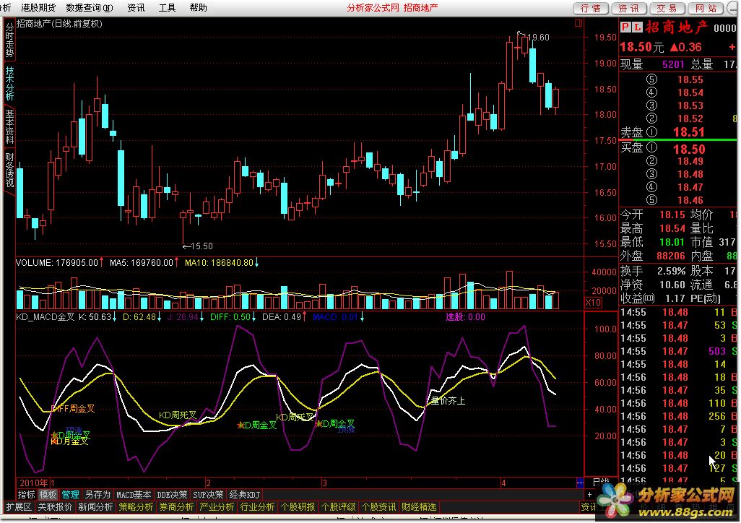Click the 现量 5201 value
Viewport: 741px width, 523px height.
tap(673, 65)
